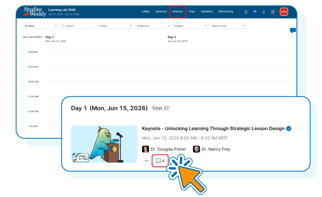Click the 10:00 AM time label
322x197 pixels.
(x=33, y=82)
